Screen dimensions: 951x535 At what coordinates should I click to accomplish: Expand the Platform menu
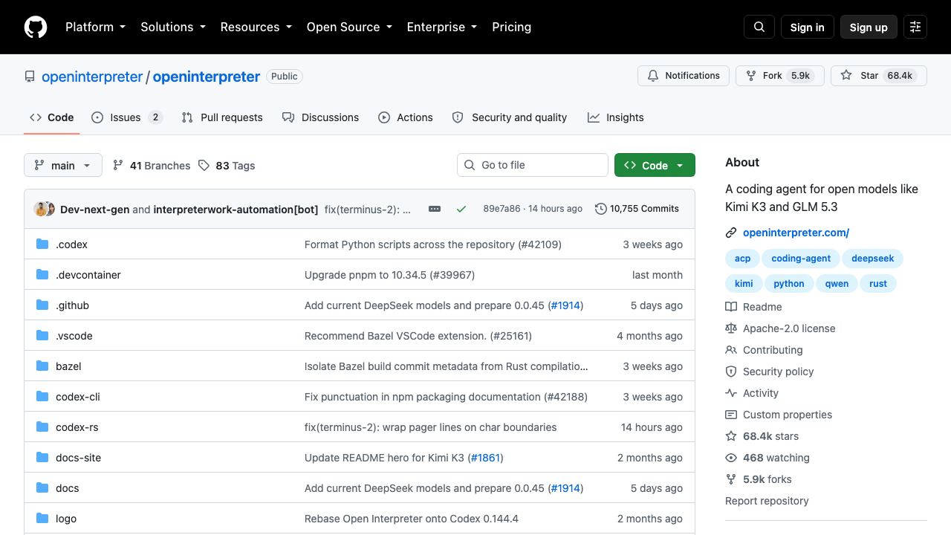[x=96, y=27]
